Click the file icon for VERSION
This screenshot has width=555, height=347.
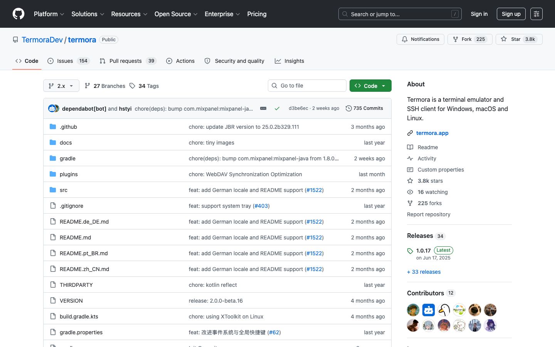click(53, 301)
